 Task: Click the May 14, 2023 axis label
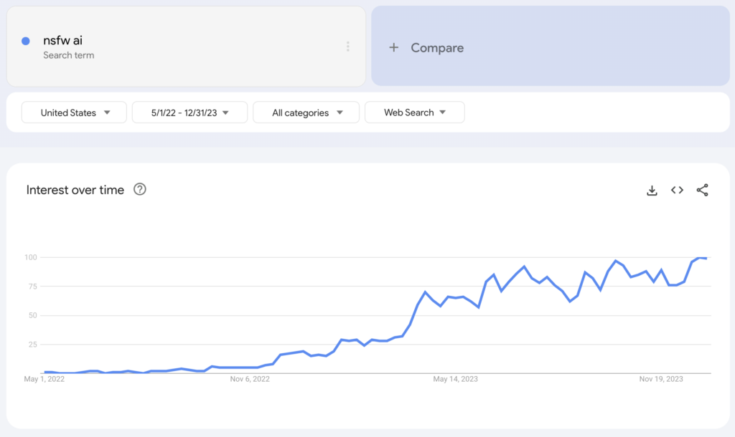point(455,379)
